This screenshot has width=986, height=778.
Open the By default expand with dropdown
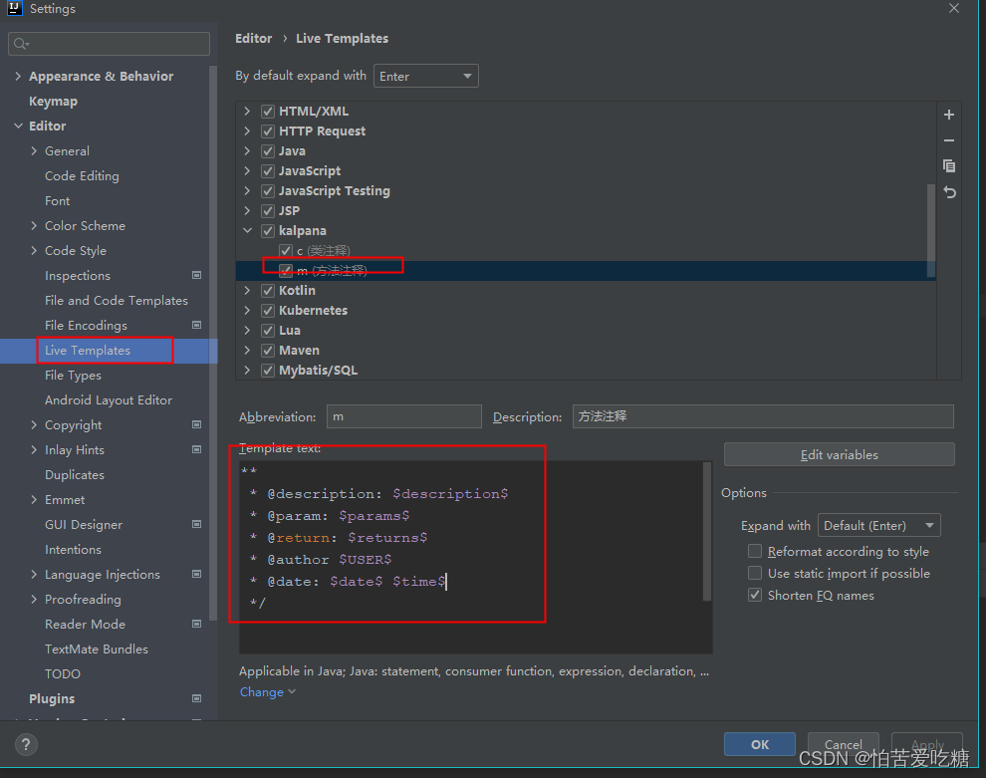[x=425, y=76]
